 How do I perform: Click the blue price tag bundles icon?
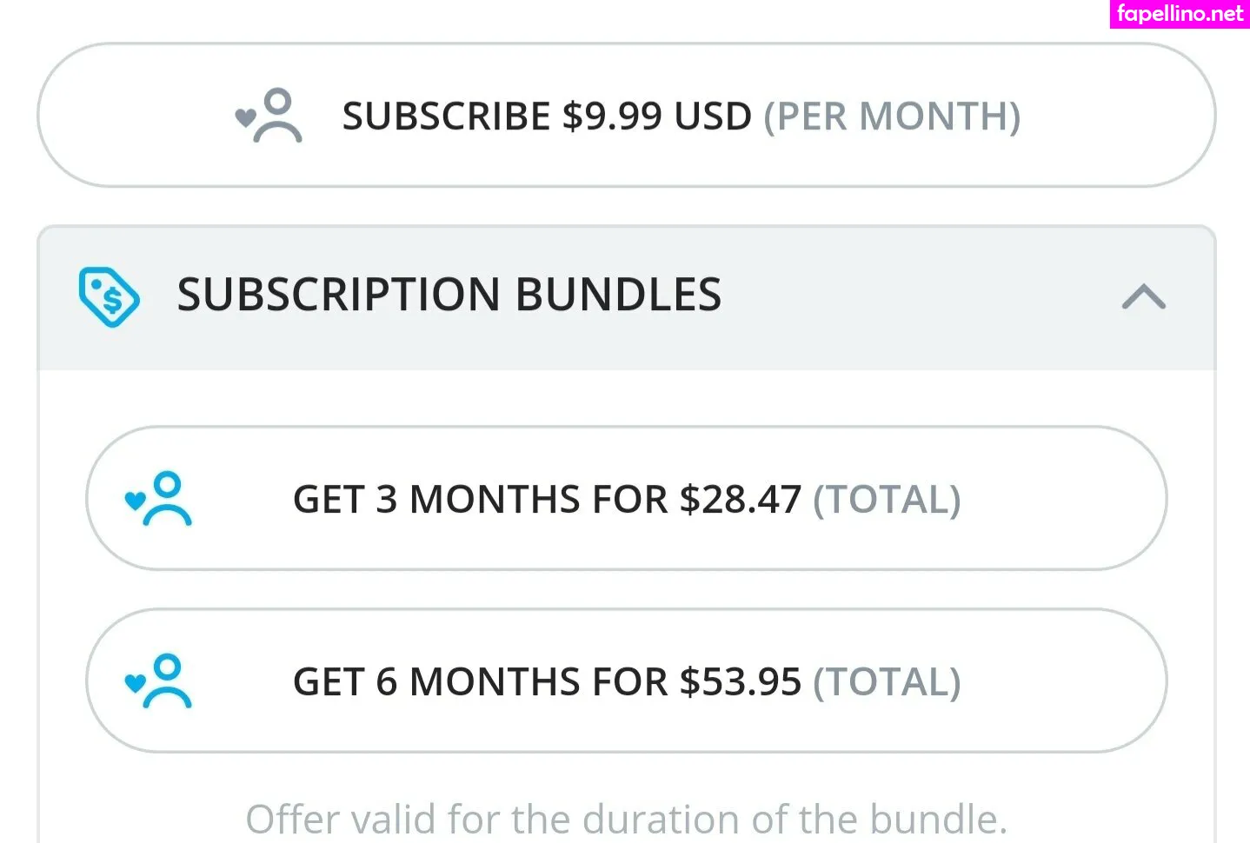109,296
